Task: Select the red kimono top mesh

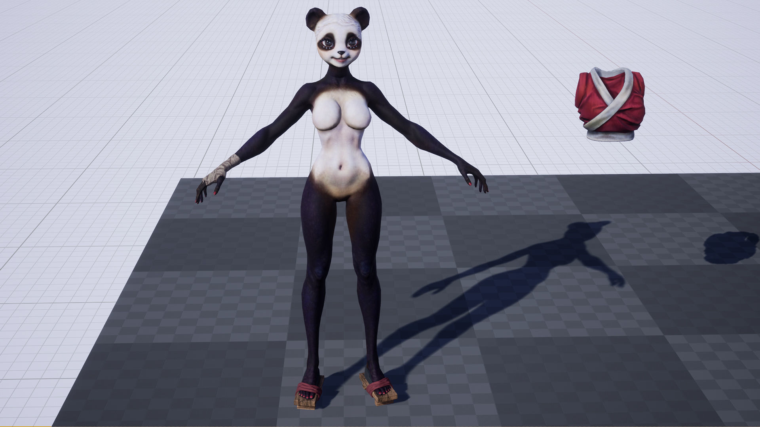Action: tap(610, 104)
